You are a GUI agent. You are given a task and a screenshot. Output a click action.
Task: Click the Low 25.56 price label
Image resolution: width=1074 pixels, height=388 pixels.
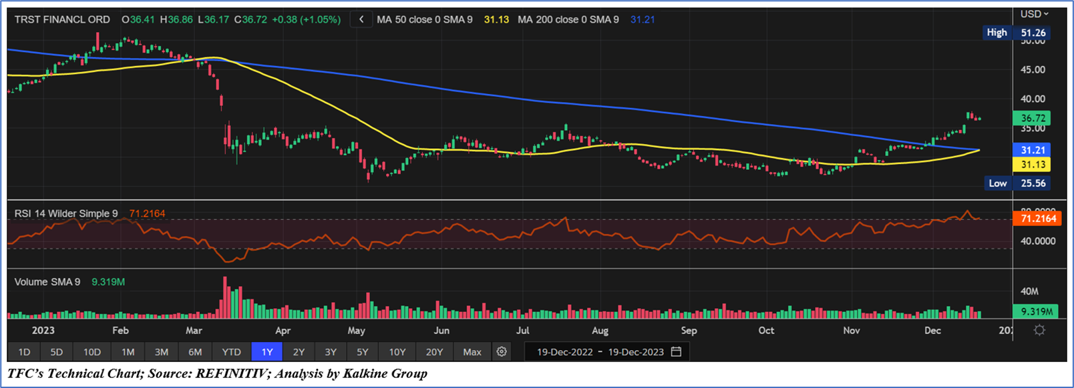coord(1017,183)
